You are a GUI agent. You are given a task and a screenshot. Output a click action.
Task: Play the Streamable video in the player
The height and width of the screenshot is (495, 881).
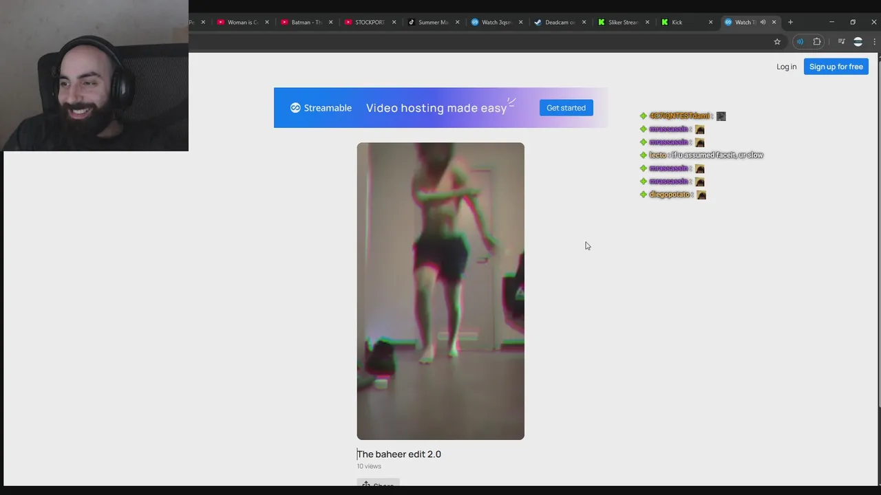click(440, 291)
